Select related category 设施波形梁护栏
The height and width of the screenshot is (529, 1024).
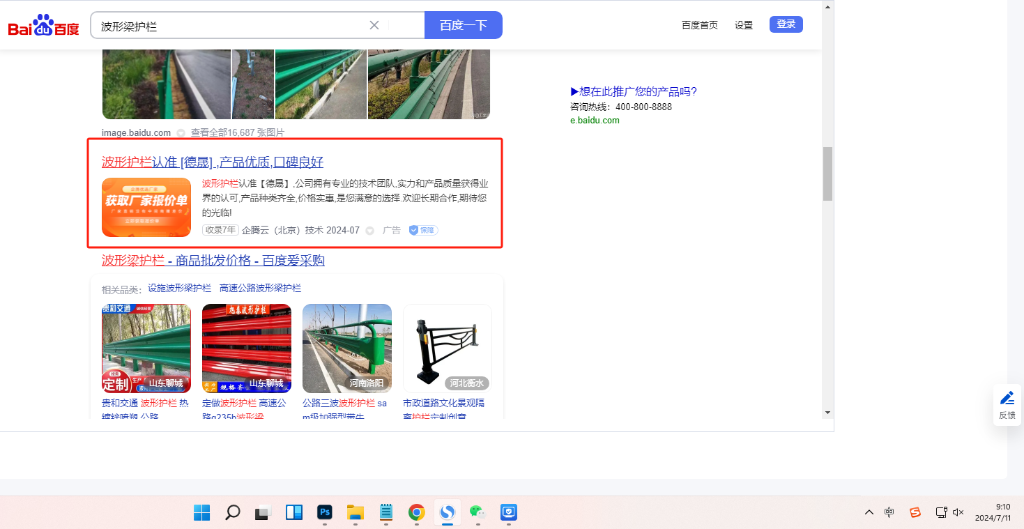179,288
